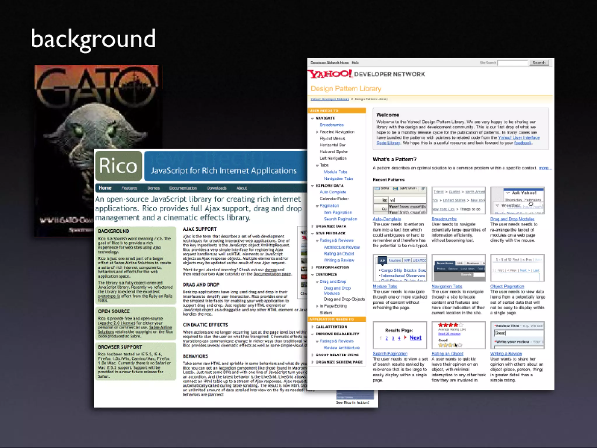Click the Site Search input field
This screenshot has height=448, width=597.
tap(512, 63)
